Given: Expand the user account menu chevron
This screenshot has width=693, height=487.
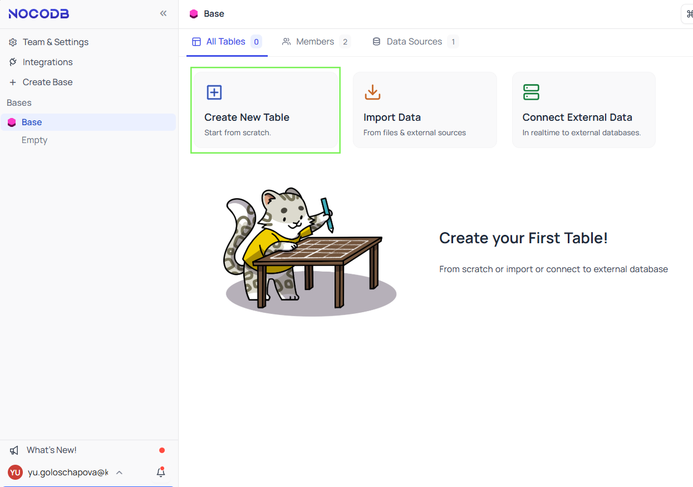Looking at the screenshot, I should tap(119, 473).
